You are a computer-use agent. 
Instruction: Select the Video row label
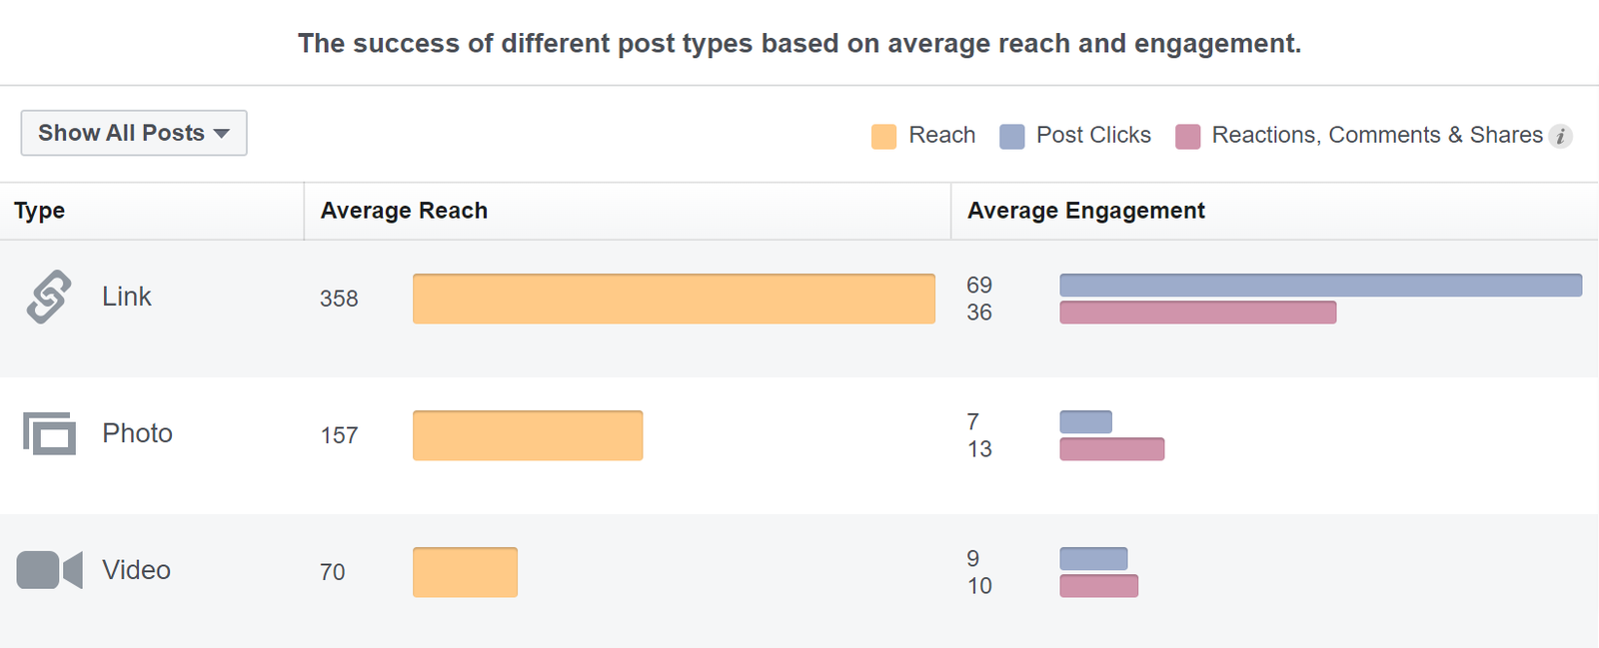pos(136,570)
